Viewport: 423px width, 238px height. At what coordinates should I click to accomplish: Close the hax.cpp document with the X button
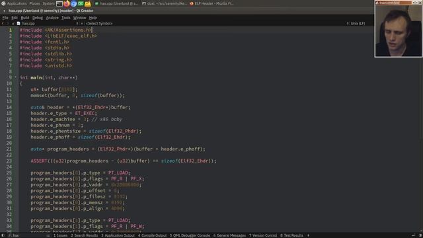[x=82, y=24]
